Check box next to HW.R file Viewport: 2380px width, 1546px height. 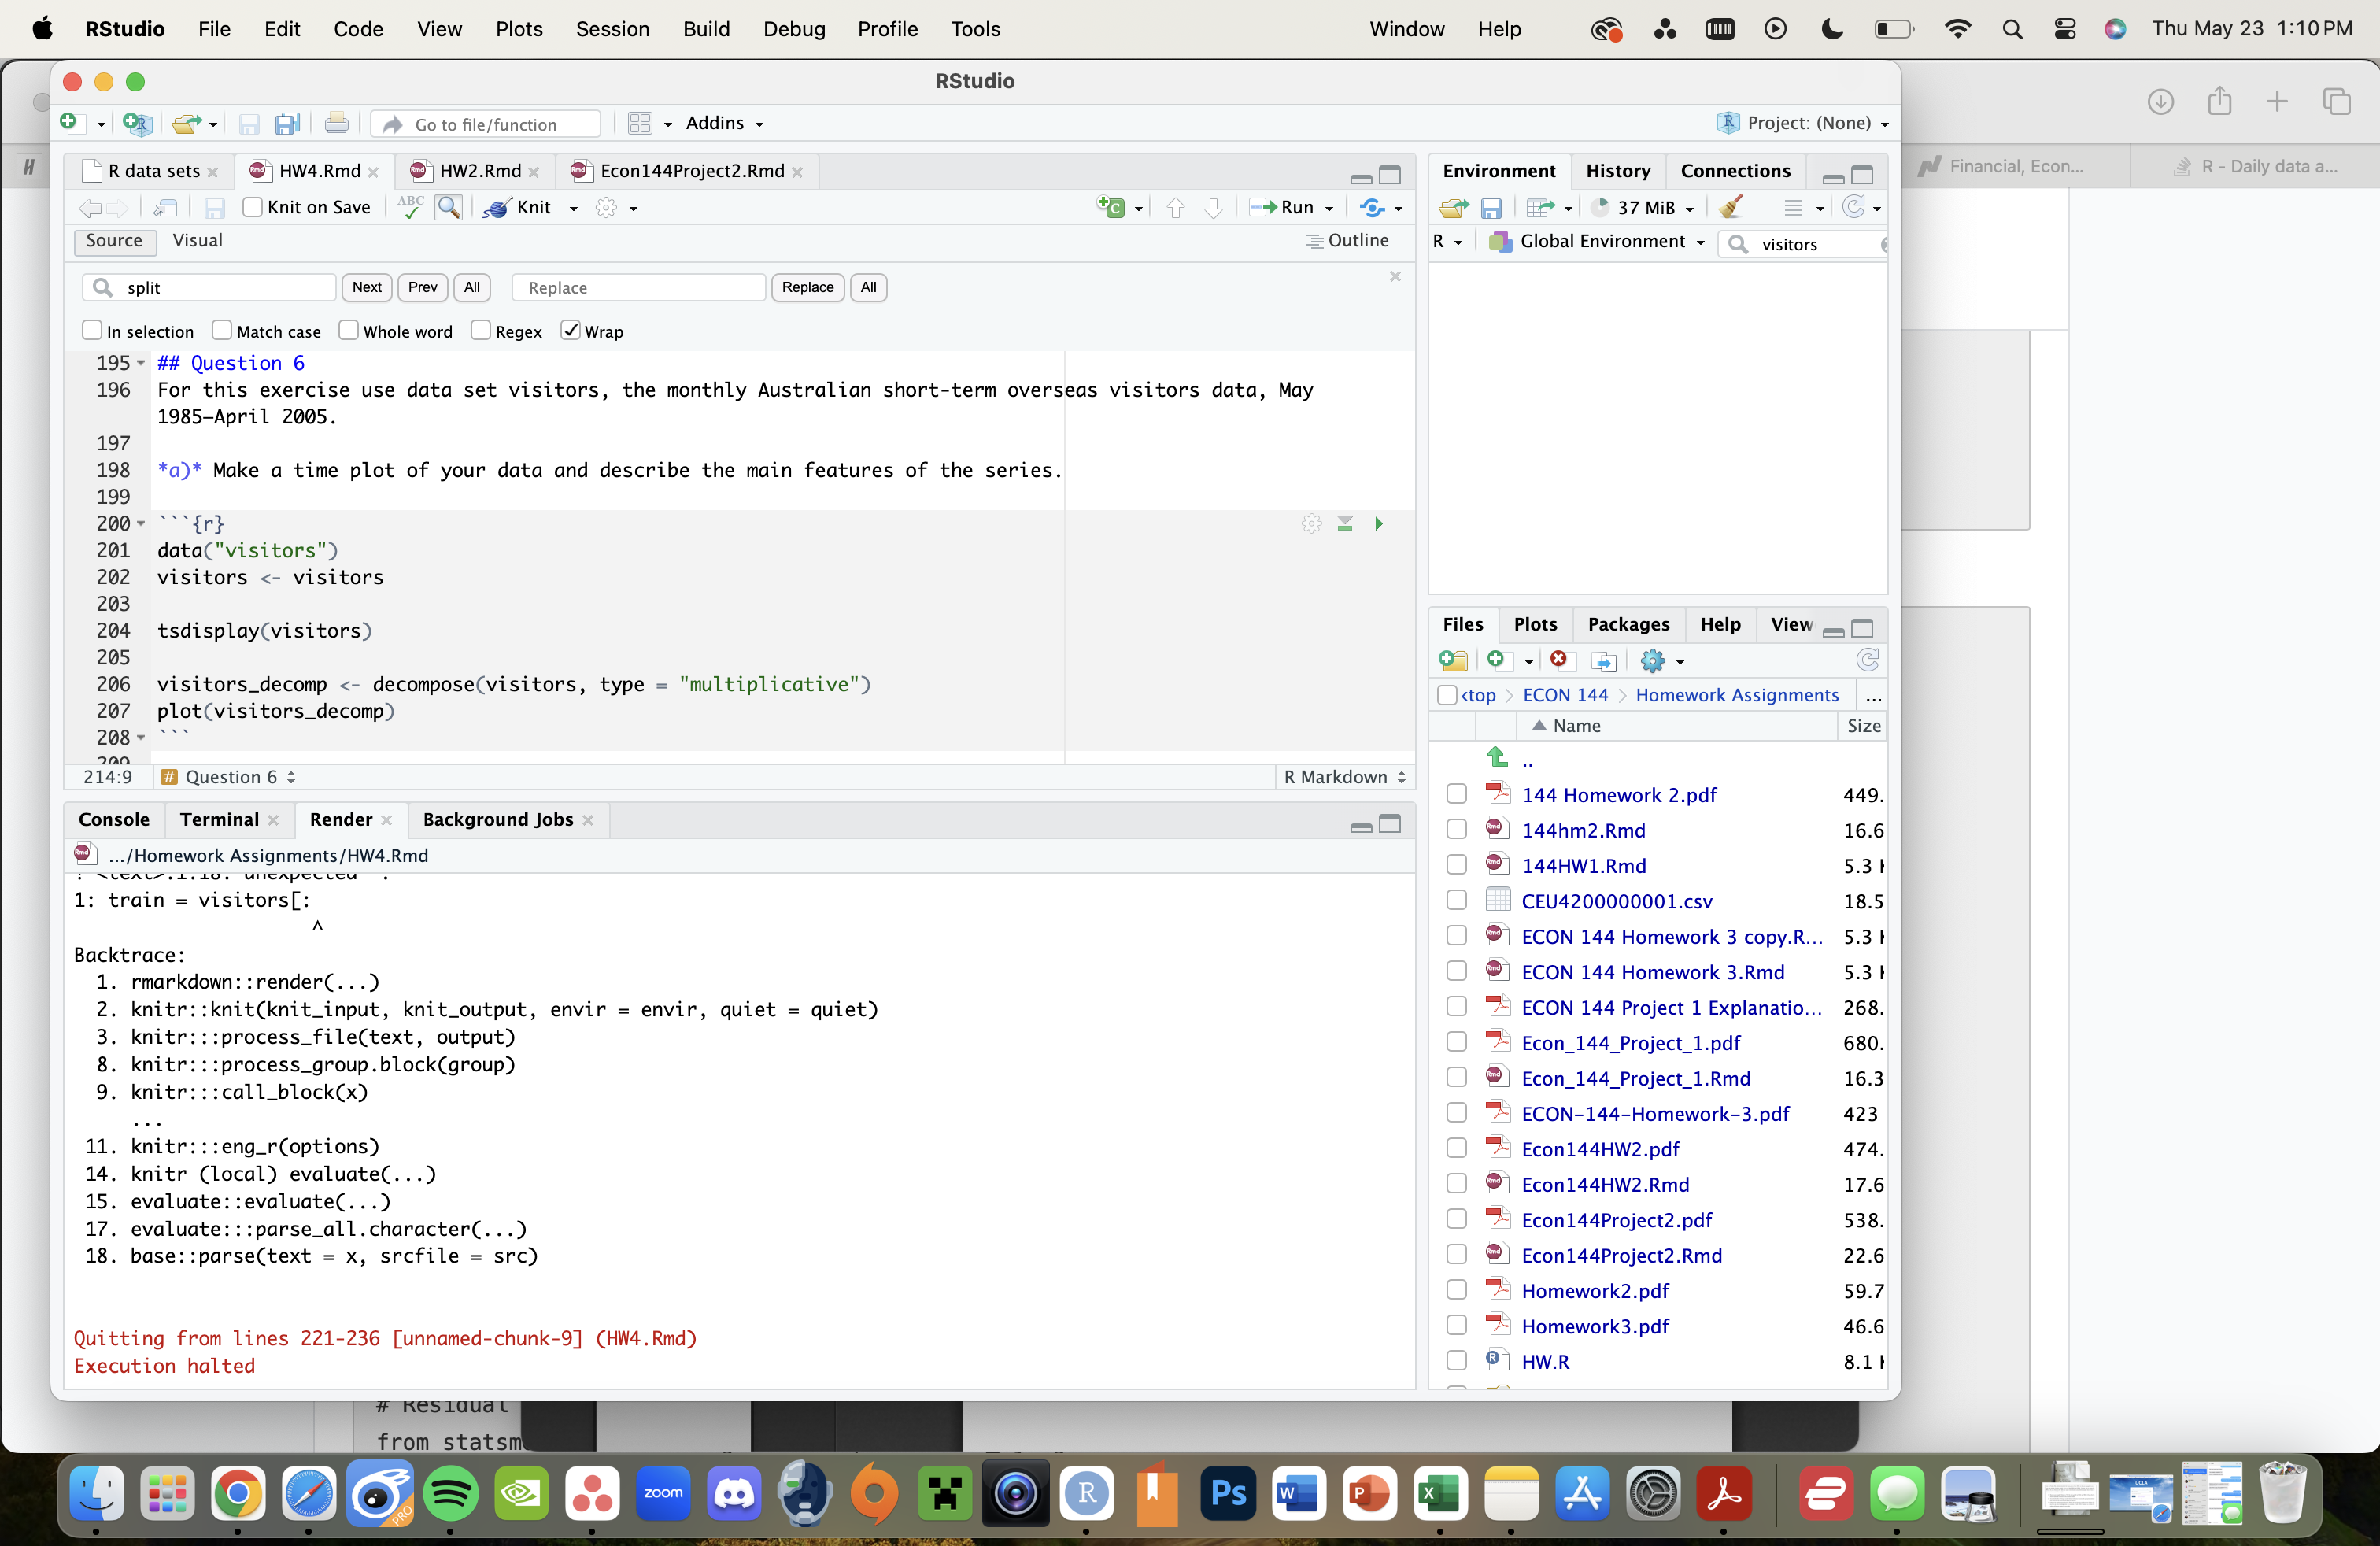1457,1360
